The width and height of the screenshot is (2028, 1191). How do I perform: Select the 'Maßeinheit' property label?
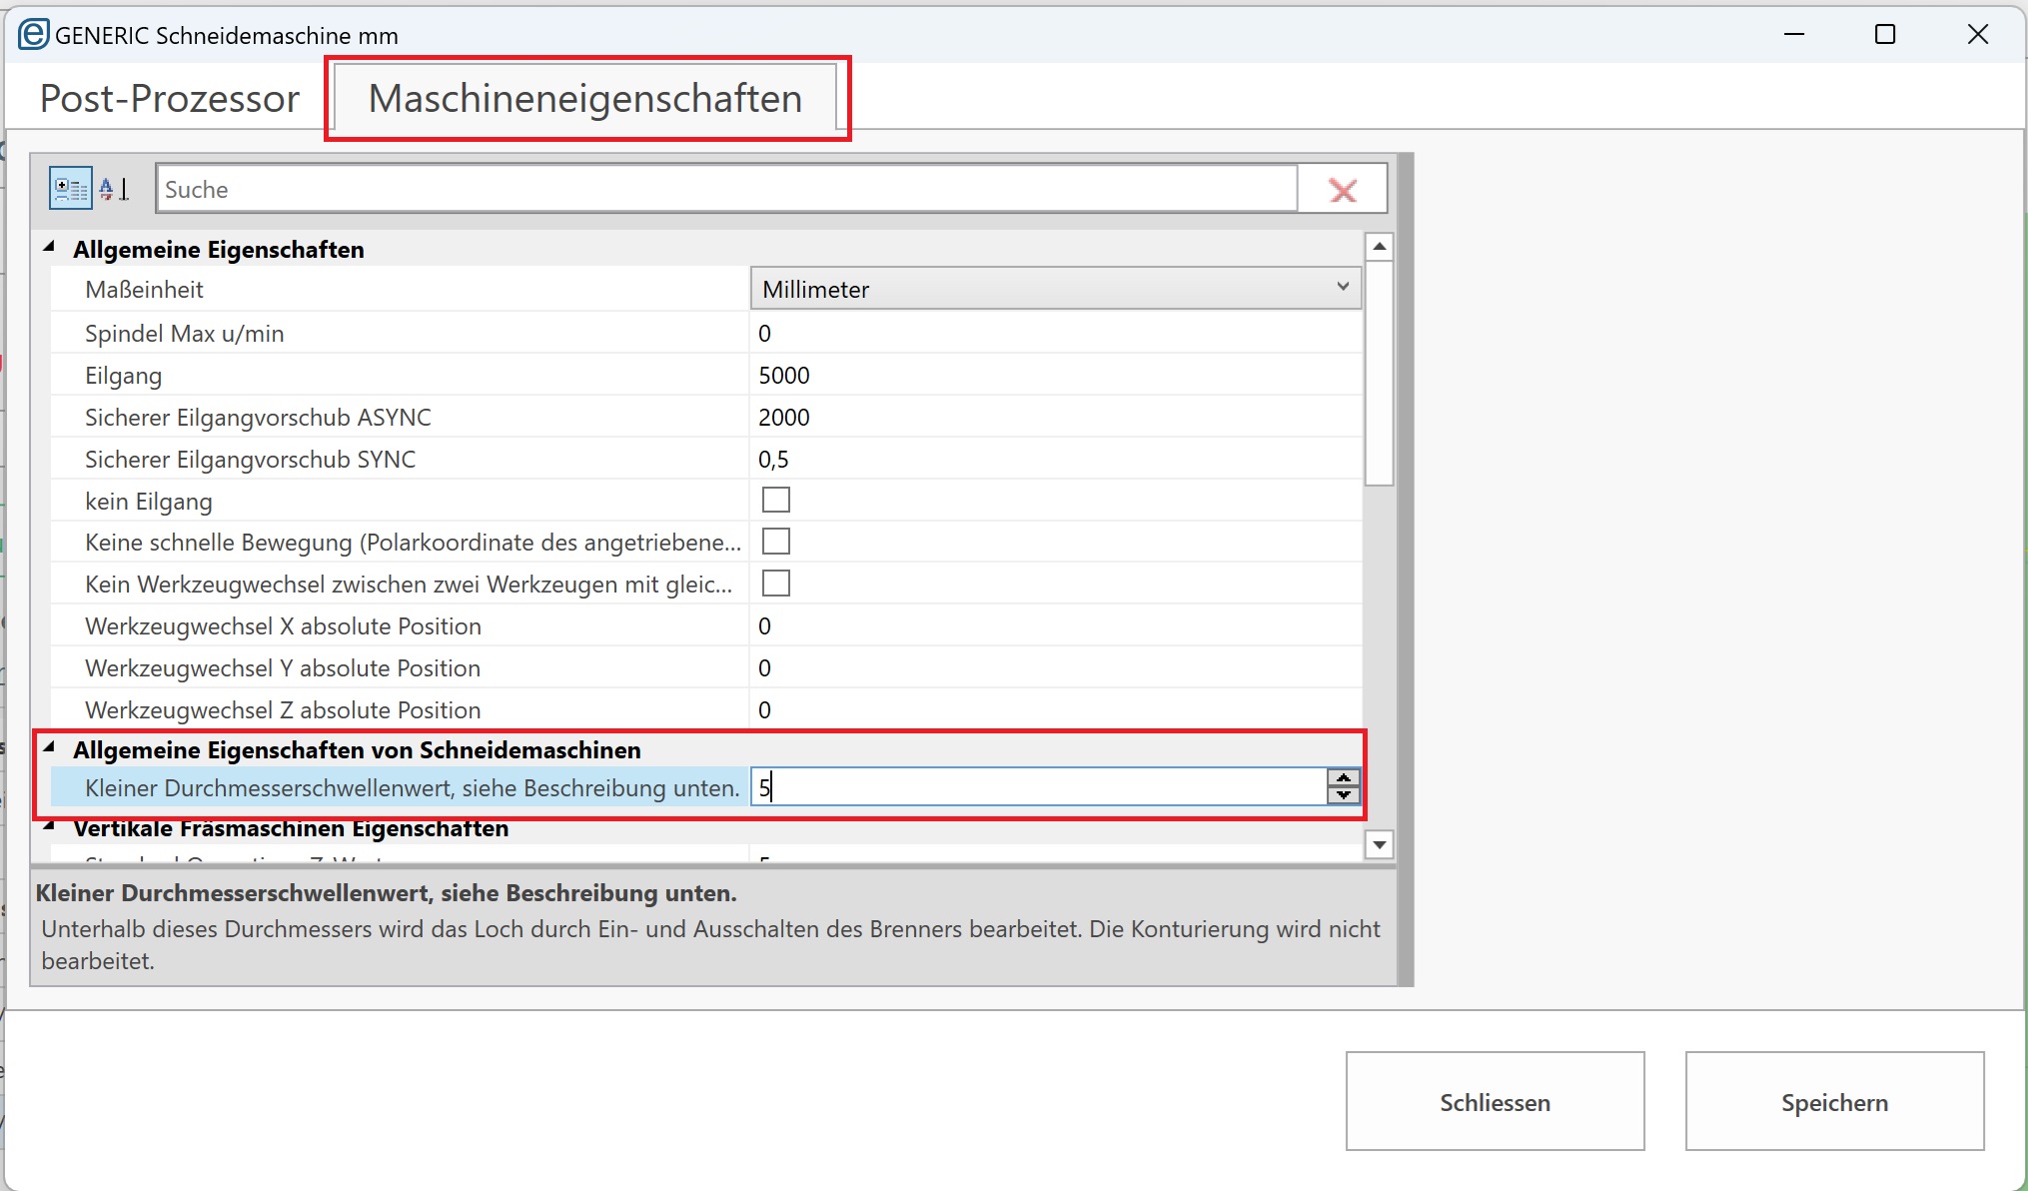(144, 290)
